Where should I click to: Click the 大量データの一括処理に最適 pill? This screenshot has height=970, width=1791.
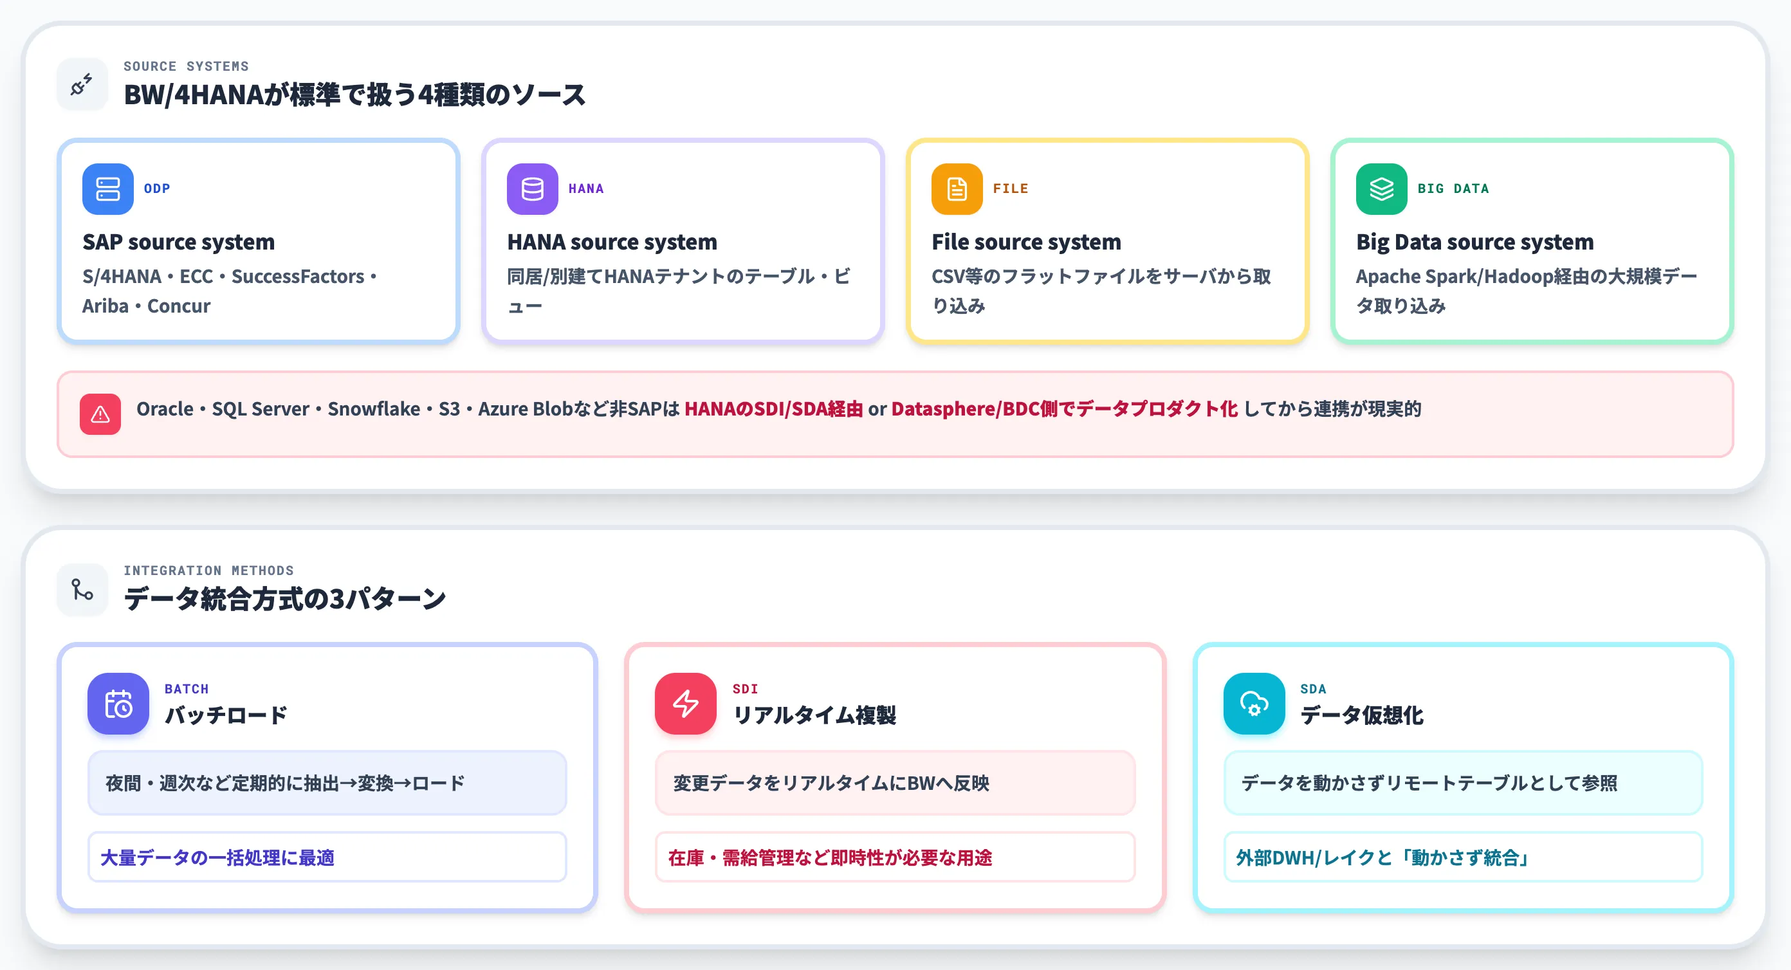coord(327,857)
